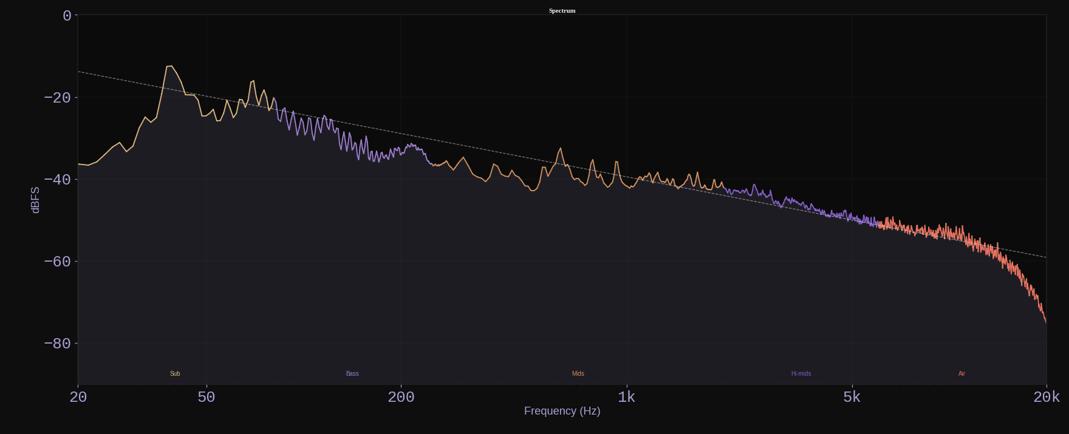The height and width of the screenshot is (434, 1069).
Task: Click the "20k" frequency axis tick label
Action: point(1047,397)
